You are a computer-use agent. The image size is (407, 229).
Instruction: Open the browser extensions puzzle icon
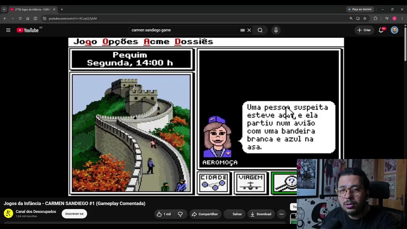pos(376,18)
